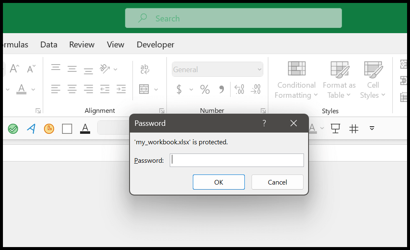The image size is (410, 250).
Task: Click the Decrease Indent icon
Action: tap(105, 89)
